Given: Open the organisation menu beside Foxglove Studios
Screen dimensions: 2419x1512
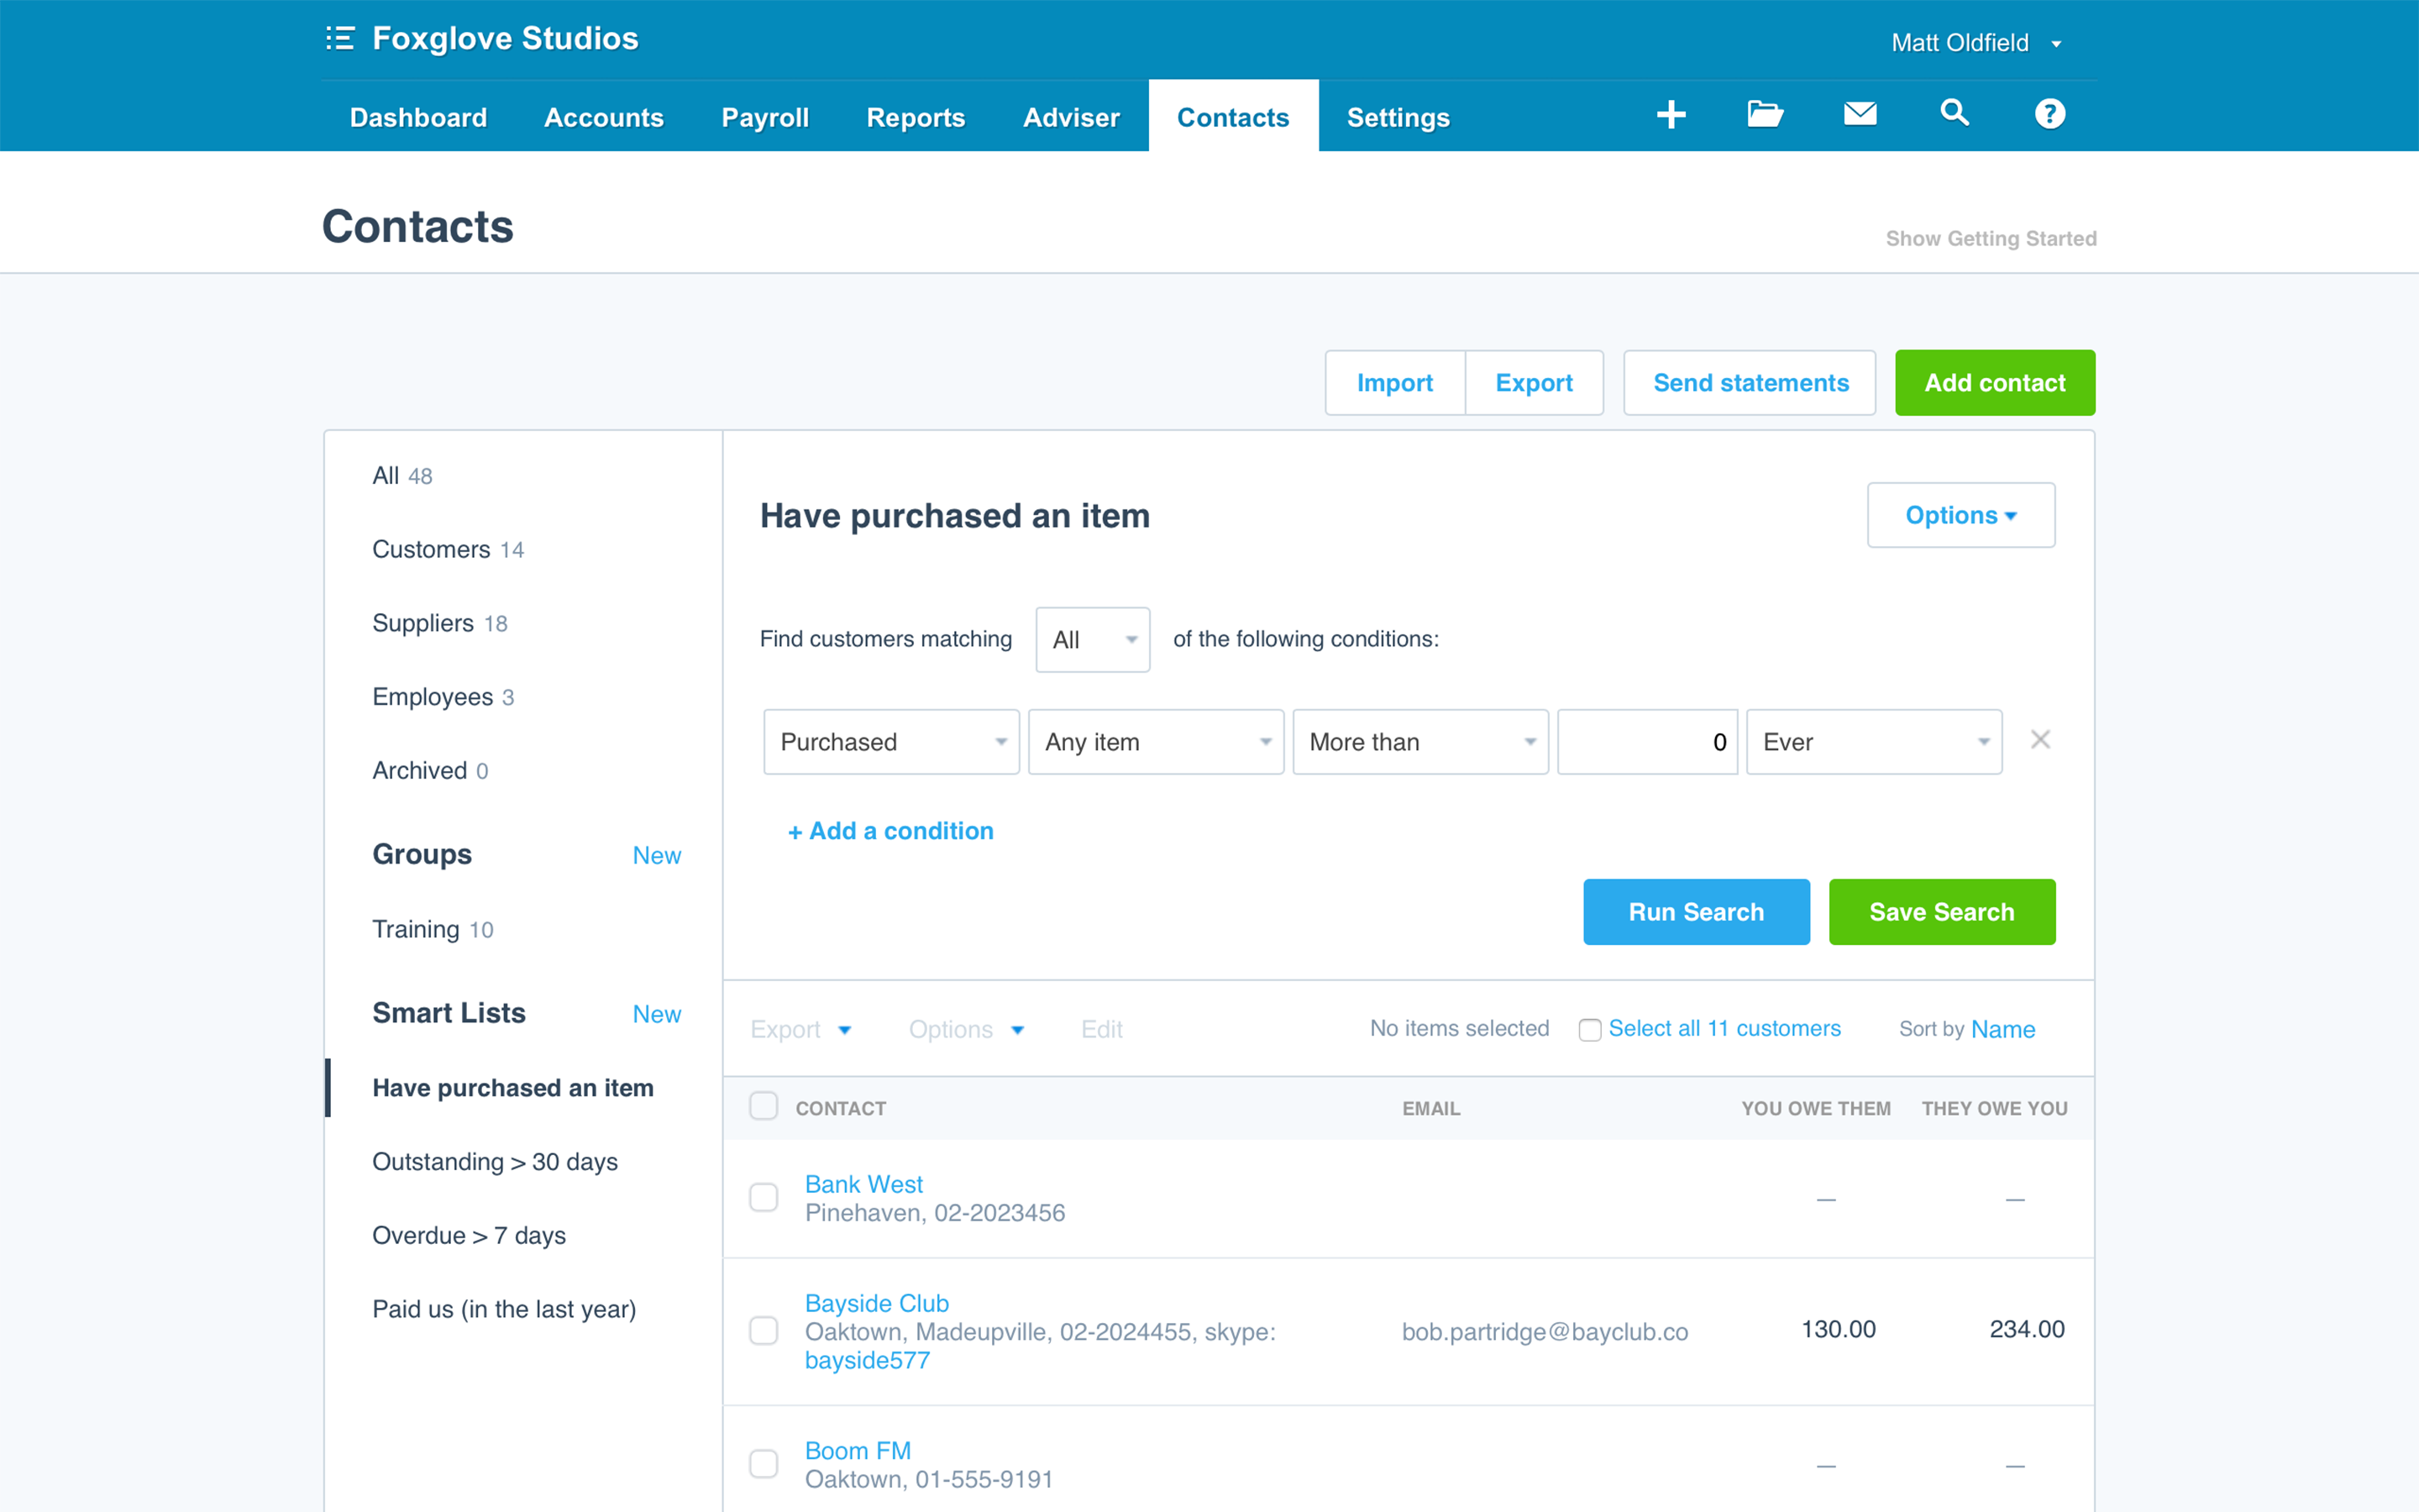Looking at the screenshot, I should coord(340,39).
